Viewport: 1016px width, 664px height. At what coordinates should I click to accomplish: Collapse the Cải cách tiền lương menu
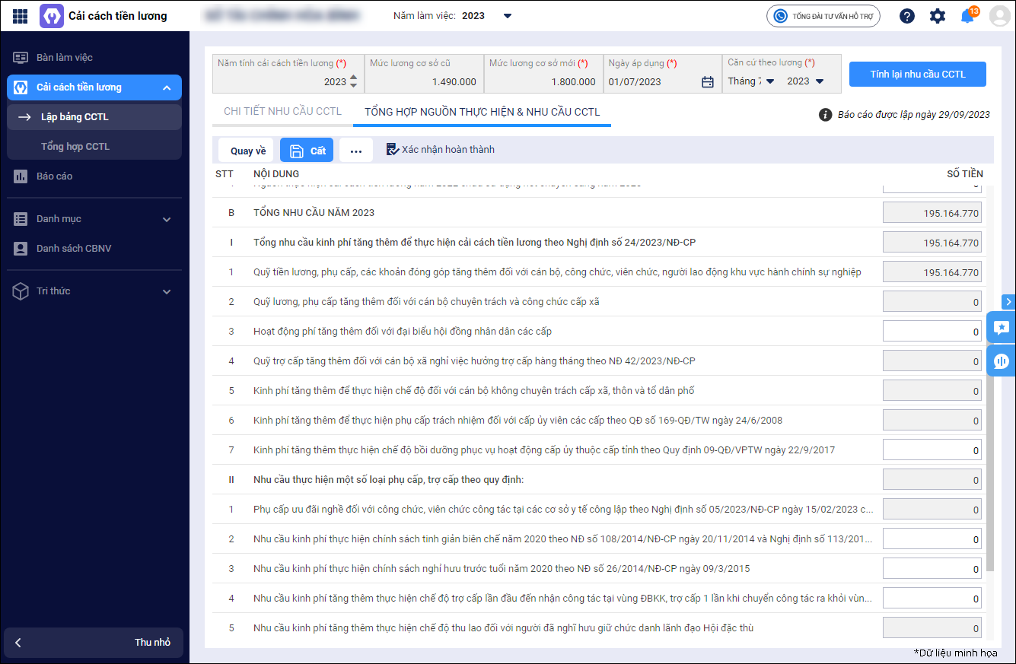[167, 87]
